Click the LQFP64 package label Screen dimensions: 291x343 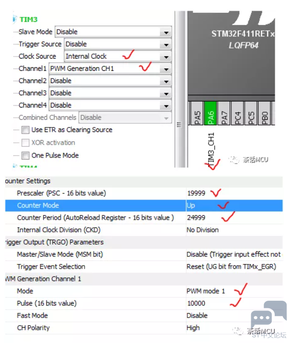[x=244, y=45]
